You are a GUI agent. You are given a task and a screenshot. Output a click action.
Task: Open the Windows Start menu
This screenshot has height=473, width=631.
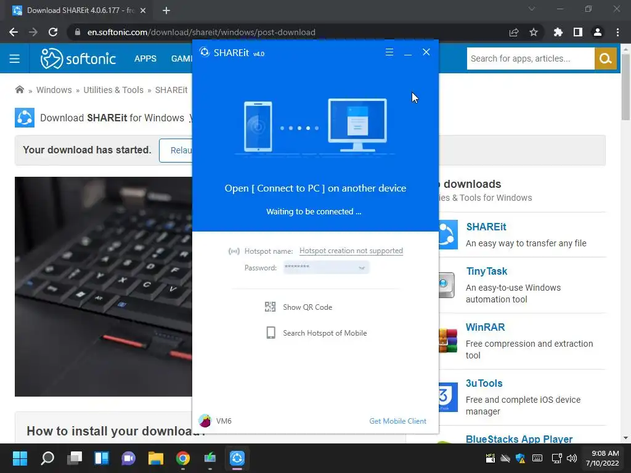coord(20,458)
